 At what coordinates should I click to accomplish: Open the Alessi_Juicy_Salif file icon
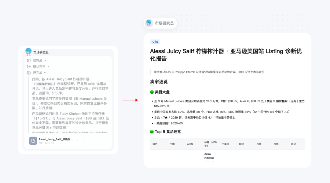[x=33, y=141]
